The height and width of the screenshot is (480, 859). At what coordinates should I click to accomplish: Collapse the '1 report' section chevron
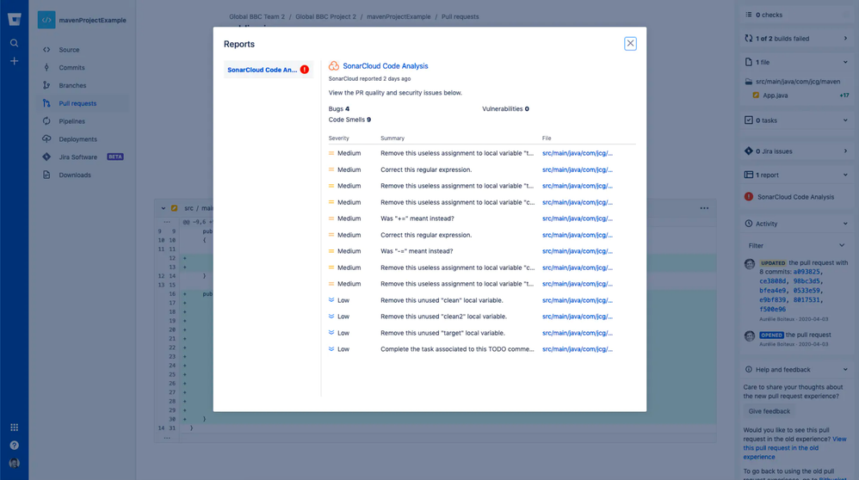(x=845, y=175)
